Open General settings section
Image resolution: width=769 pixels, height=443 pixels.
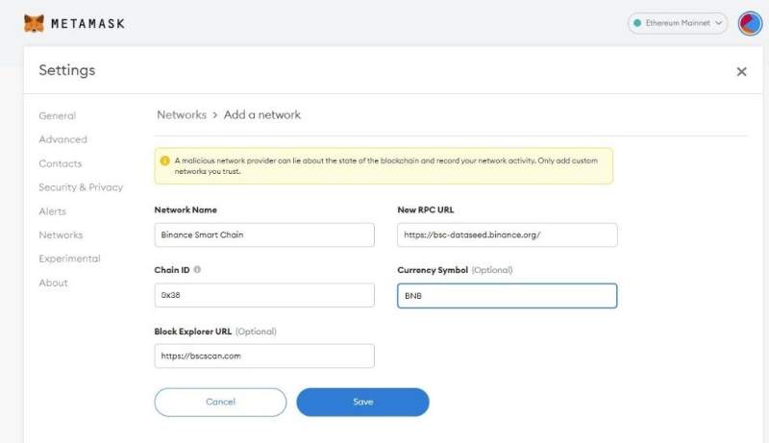pos(57,115)
